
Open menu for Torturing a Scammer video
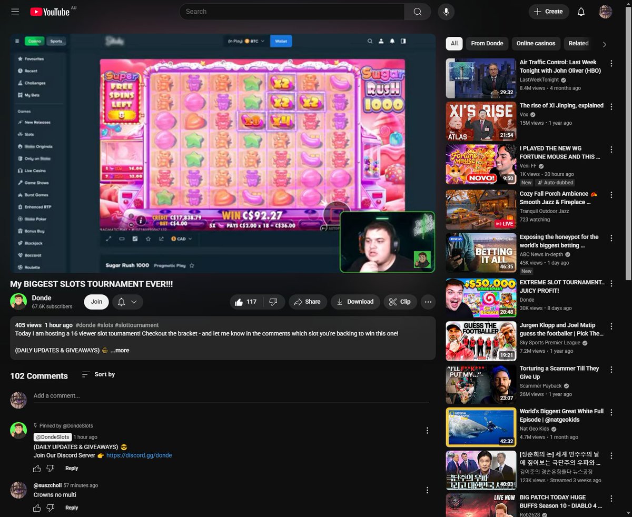pos(611,370)
